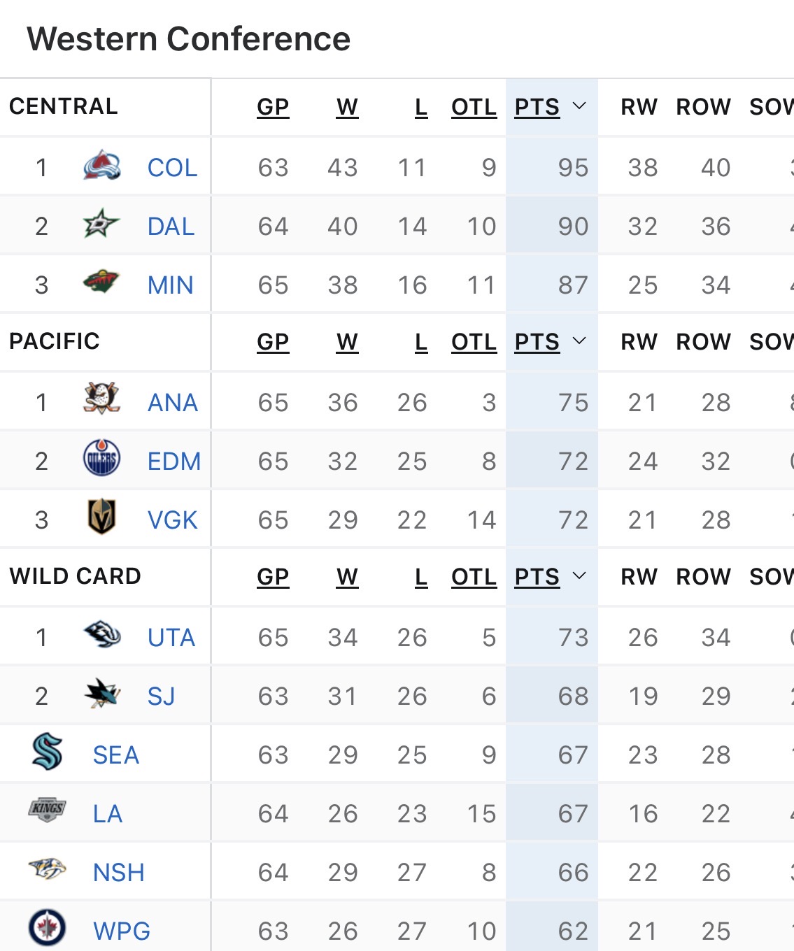Toggle PTS sort arrow in Wild Card header
The height and width of the screenshot is (951, 794).
[579, 576]
